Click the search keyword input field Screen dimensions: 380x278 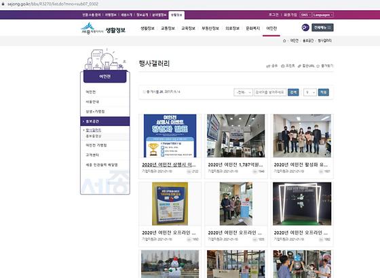point(270,92)
